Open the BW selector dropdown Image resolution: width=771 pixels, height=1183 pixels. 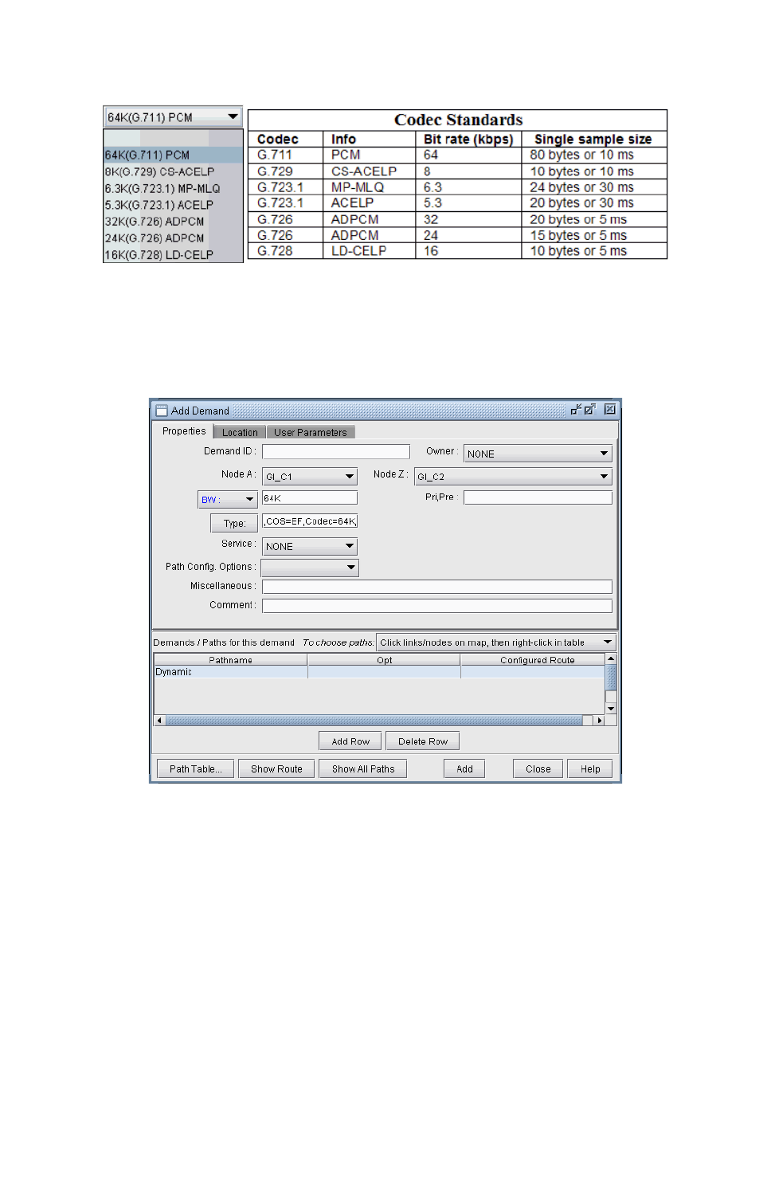pyautogui.click(x=227, y=500)
